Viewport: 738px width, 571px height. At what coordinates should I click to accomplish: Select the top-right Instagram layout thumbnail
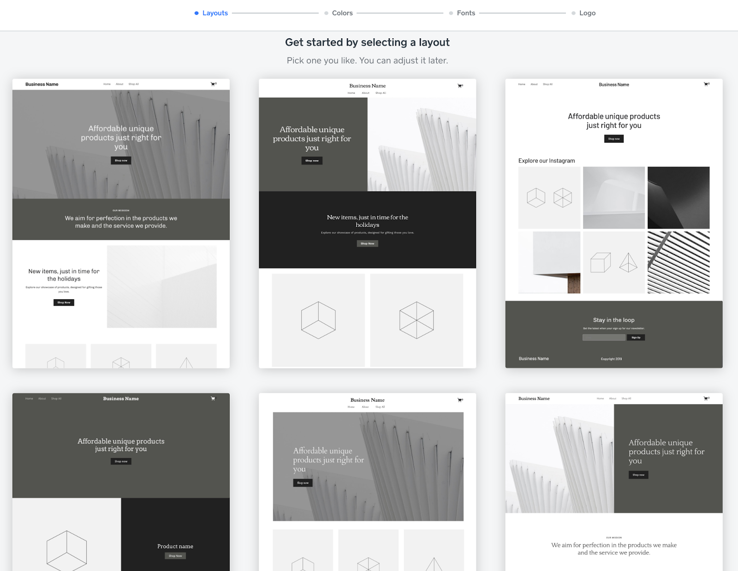[613, 221]
